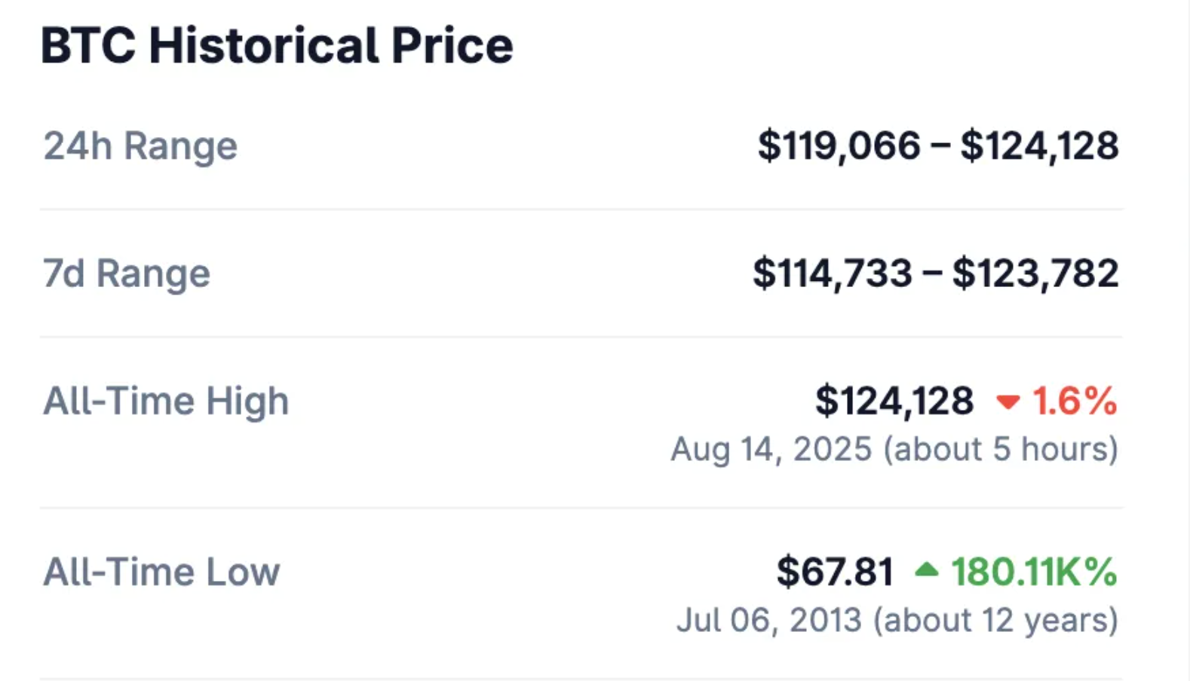Select the $123,782 7d high value

click(1035, 273)
